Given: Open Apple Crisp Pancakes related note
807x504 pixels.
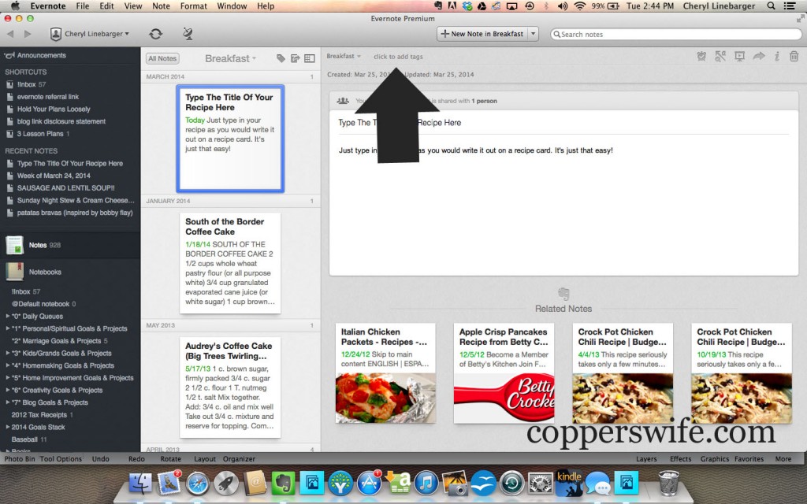Looking at the screenshot, I should (x=504, y=372).
